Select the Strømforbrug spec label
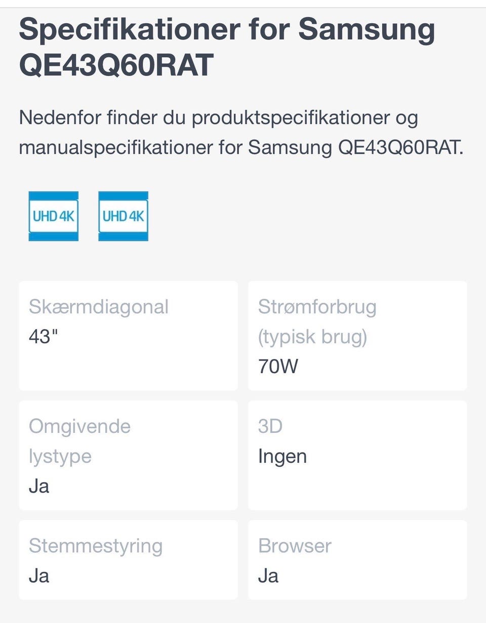Screen dimensions: 486x623 (x=317, y=307)
